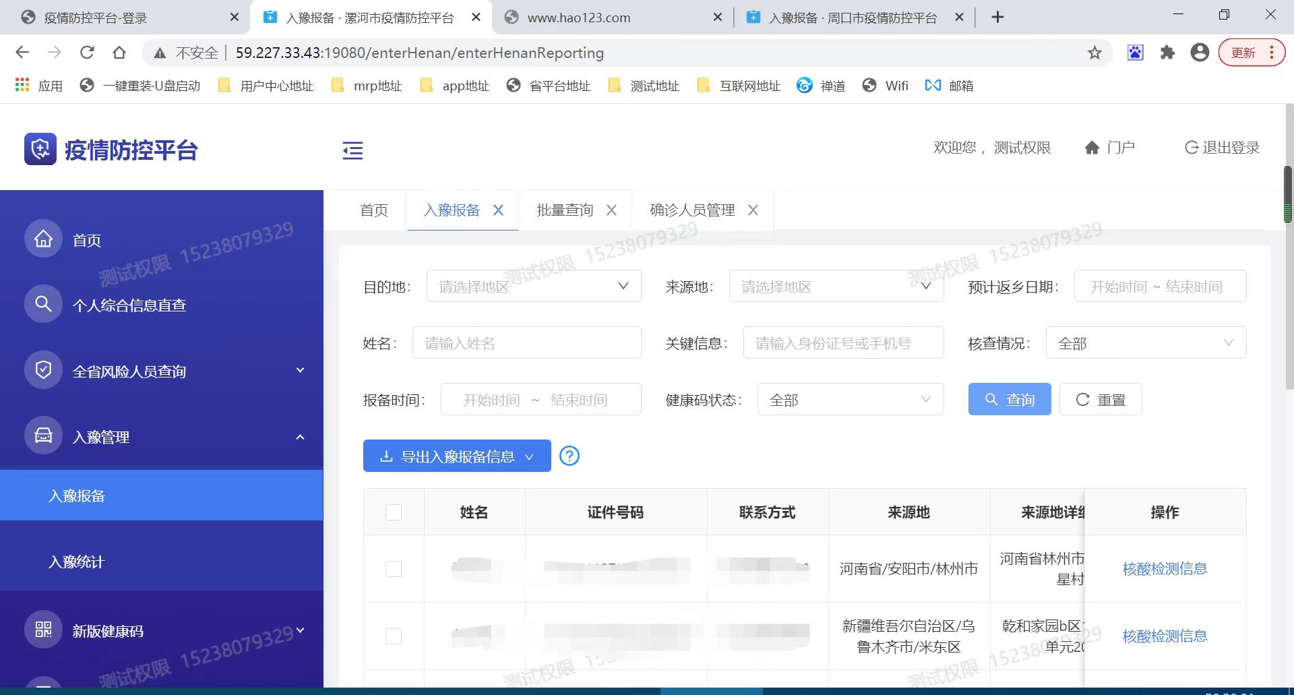
Task: Click the browser back arrow
Action: [22, 53]
